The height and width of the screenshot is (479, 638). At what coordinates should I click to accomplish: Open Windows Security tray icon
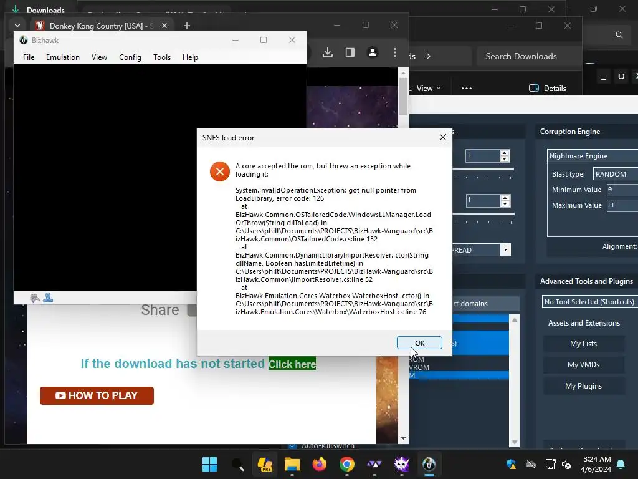point(511,464)
